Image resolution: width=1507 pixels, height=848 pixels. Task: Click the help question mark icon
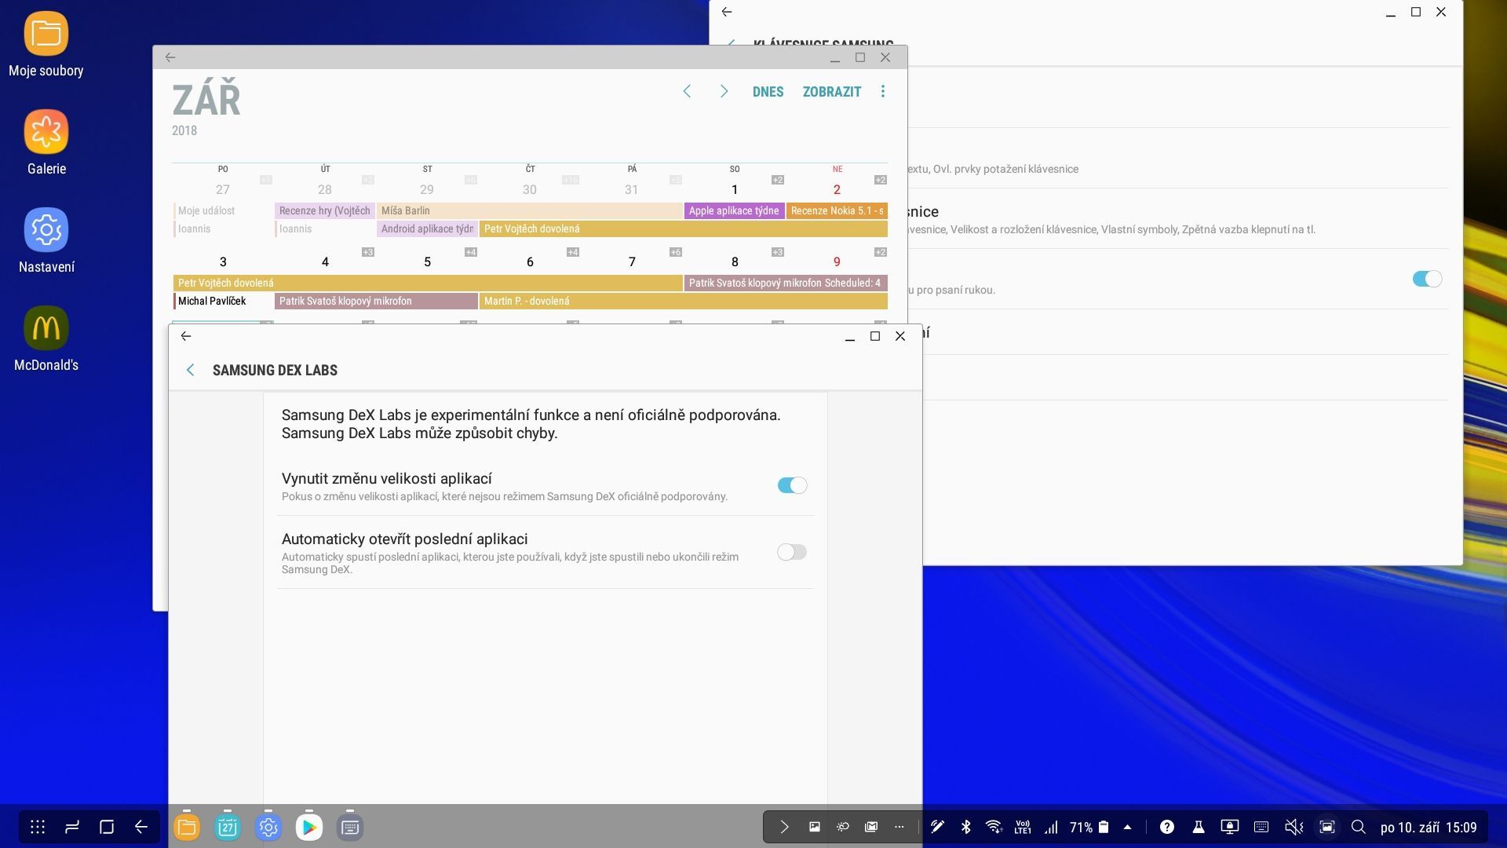tap(1167, 827)
